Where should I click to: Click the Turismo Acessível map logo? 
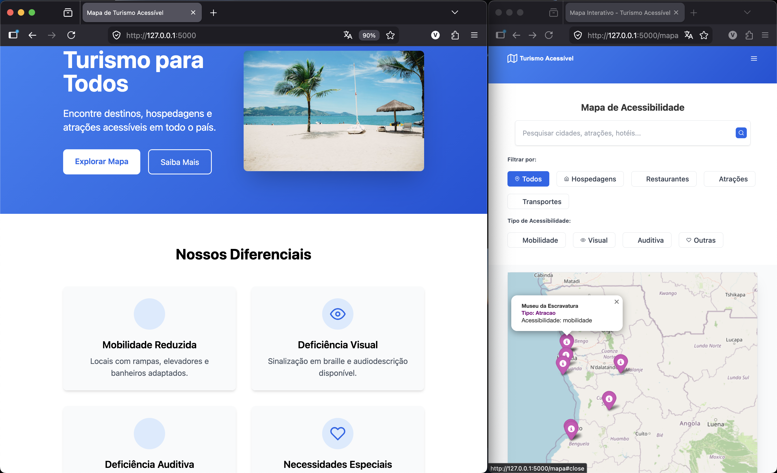point(512,58)
